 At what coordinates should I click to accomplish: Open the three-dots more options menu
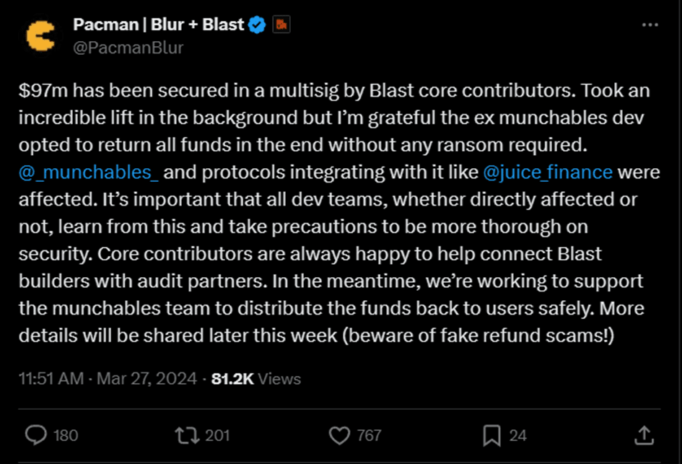(650, 25)
